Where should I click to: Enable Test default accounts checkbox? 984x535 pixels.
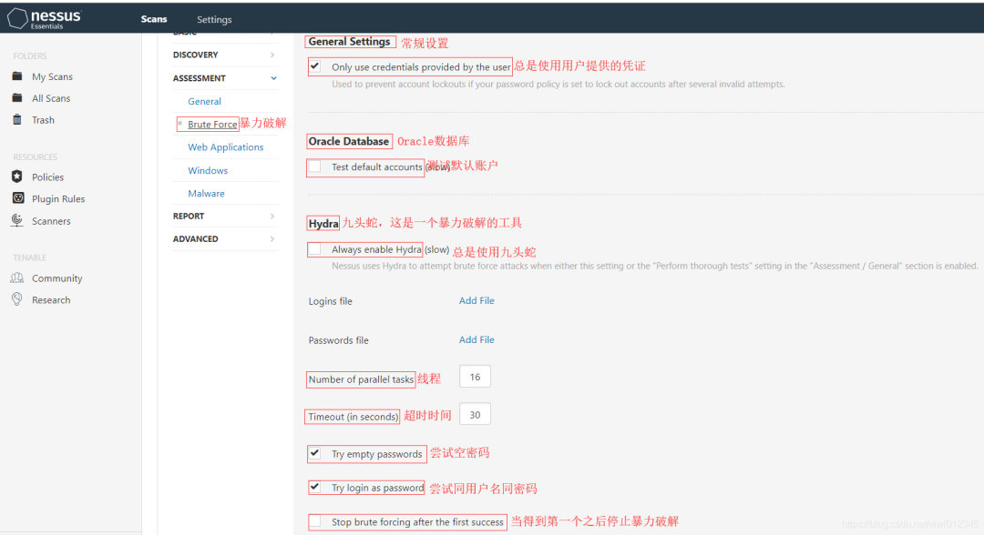pyautogui.click(x=315, y=167)
